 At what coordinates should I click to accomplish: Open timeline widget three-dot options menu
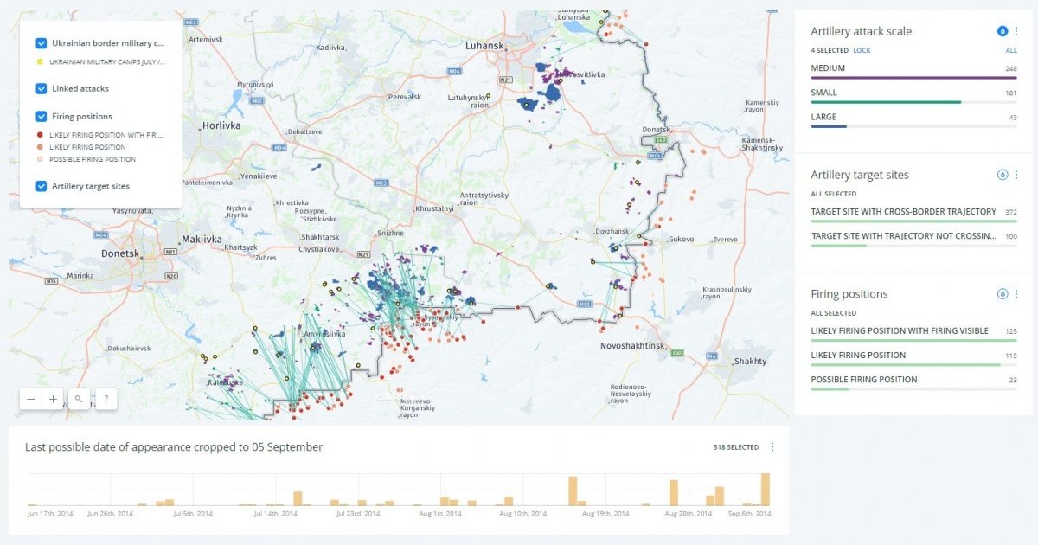(772, 447)
